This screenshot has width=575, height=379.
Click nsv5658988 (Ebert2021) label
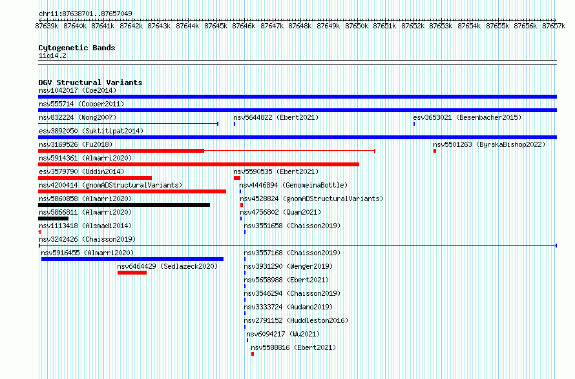[286, 280]
